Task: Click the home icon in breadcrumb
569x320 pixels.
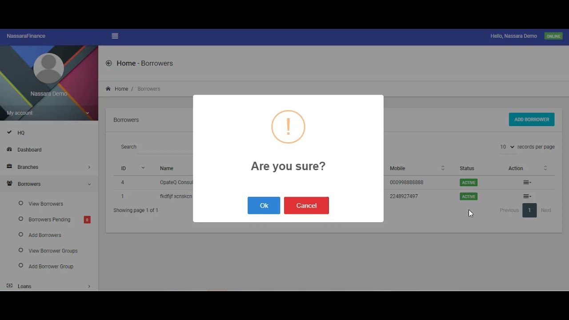Action: (108, 89)
